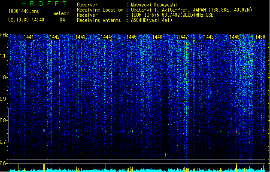Click the Receiving antenna label
Image resolution: width=270 pixels, height=172 pixels.
[99, 20]
